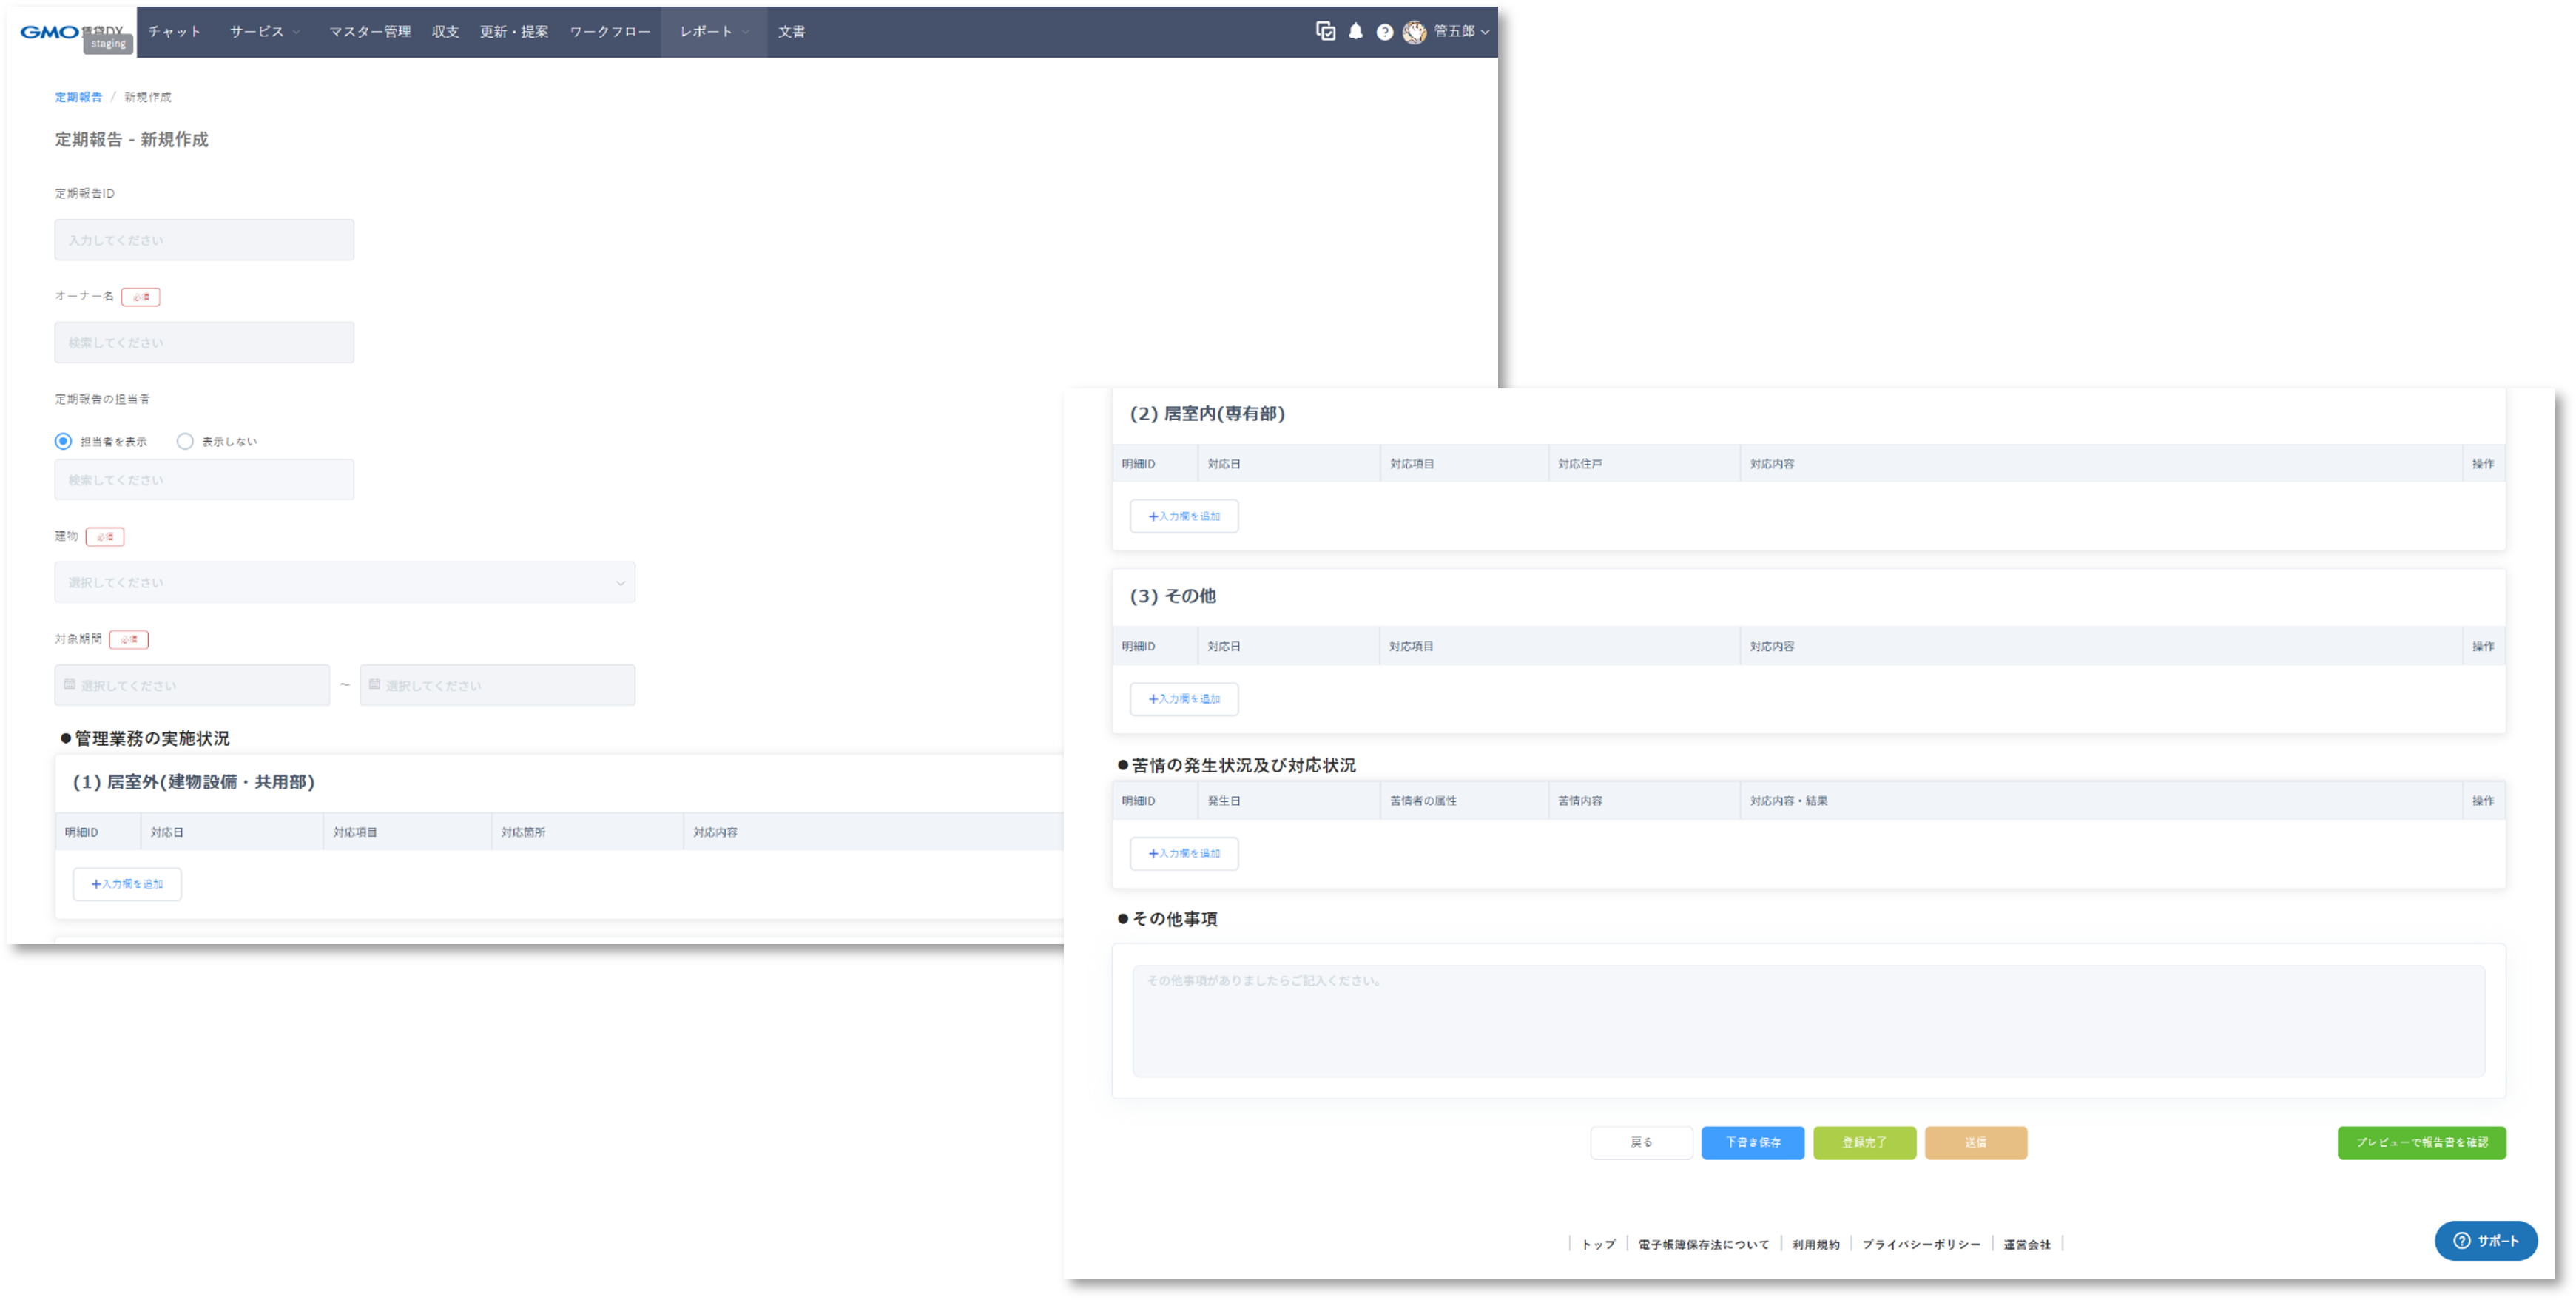The height and width of the screenshot is (1300, 2576).
Task: Go to マスター管理 menu item
Action: [x=369, y=32]
